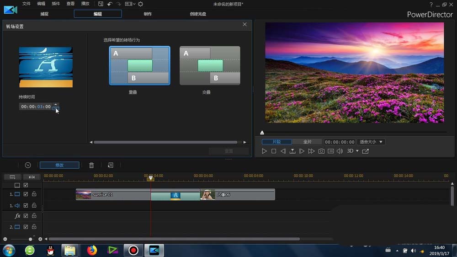
Task: Click the fast forward button
Action: click(312, 151)
